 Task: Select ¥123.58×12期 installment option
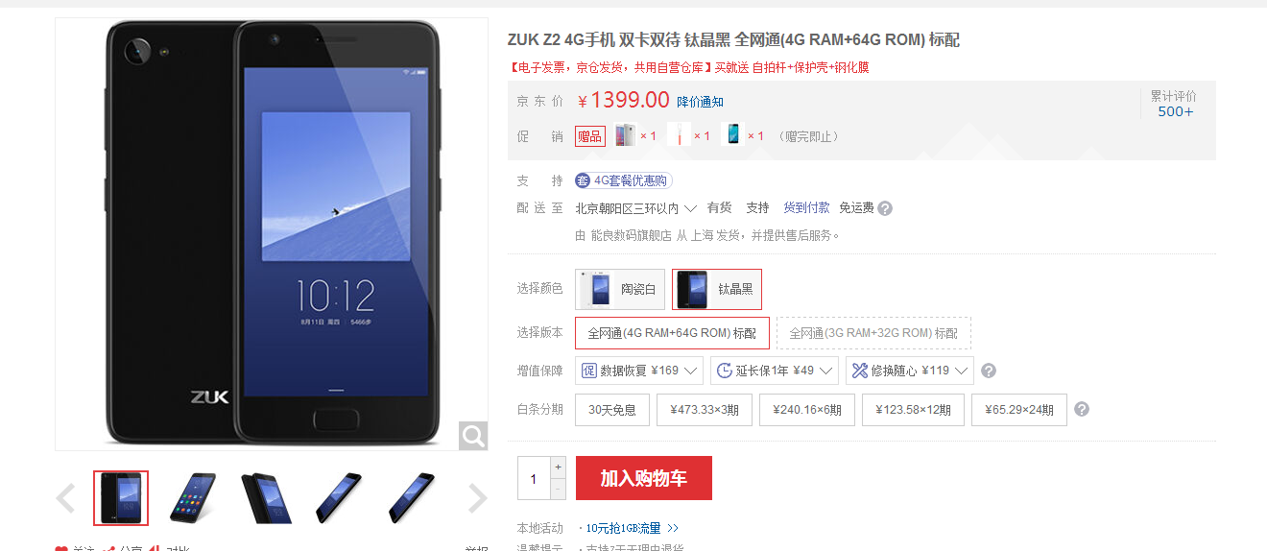[x=913, y=410]
